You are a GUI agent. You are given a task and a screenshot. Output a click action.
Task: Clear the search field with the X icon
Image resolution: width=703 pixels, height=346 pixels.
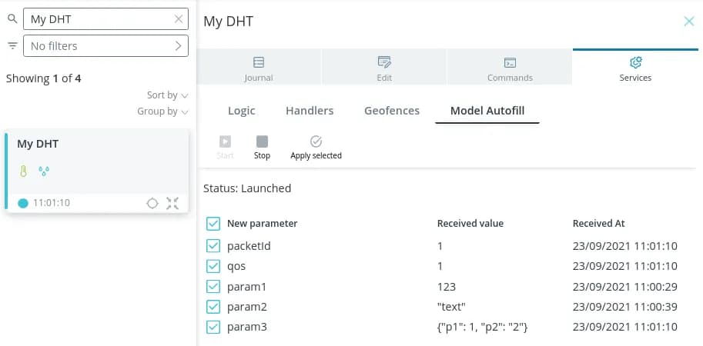coord(179,19)
